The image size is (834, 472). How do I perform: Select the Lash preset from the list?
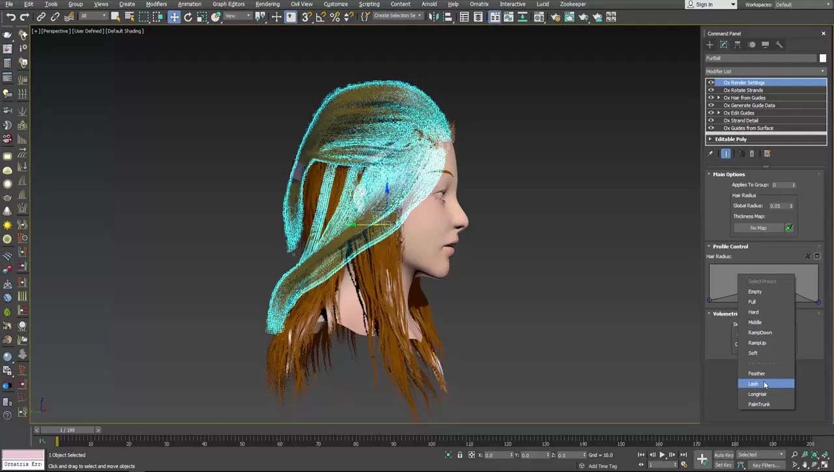(x=753, y=384)
